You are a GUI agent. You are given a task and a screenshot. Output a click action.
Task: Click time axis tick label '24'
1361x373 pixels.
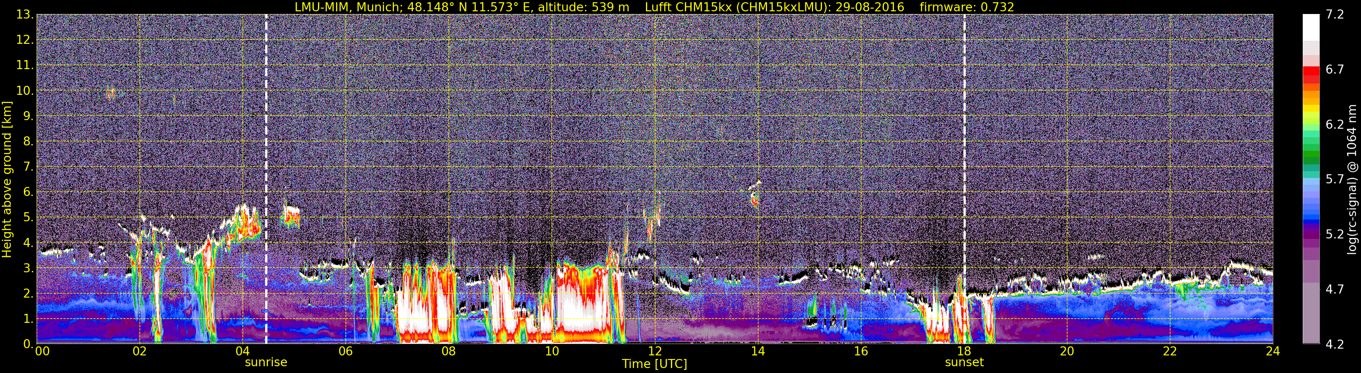1273,351
